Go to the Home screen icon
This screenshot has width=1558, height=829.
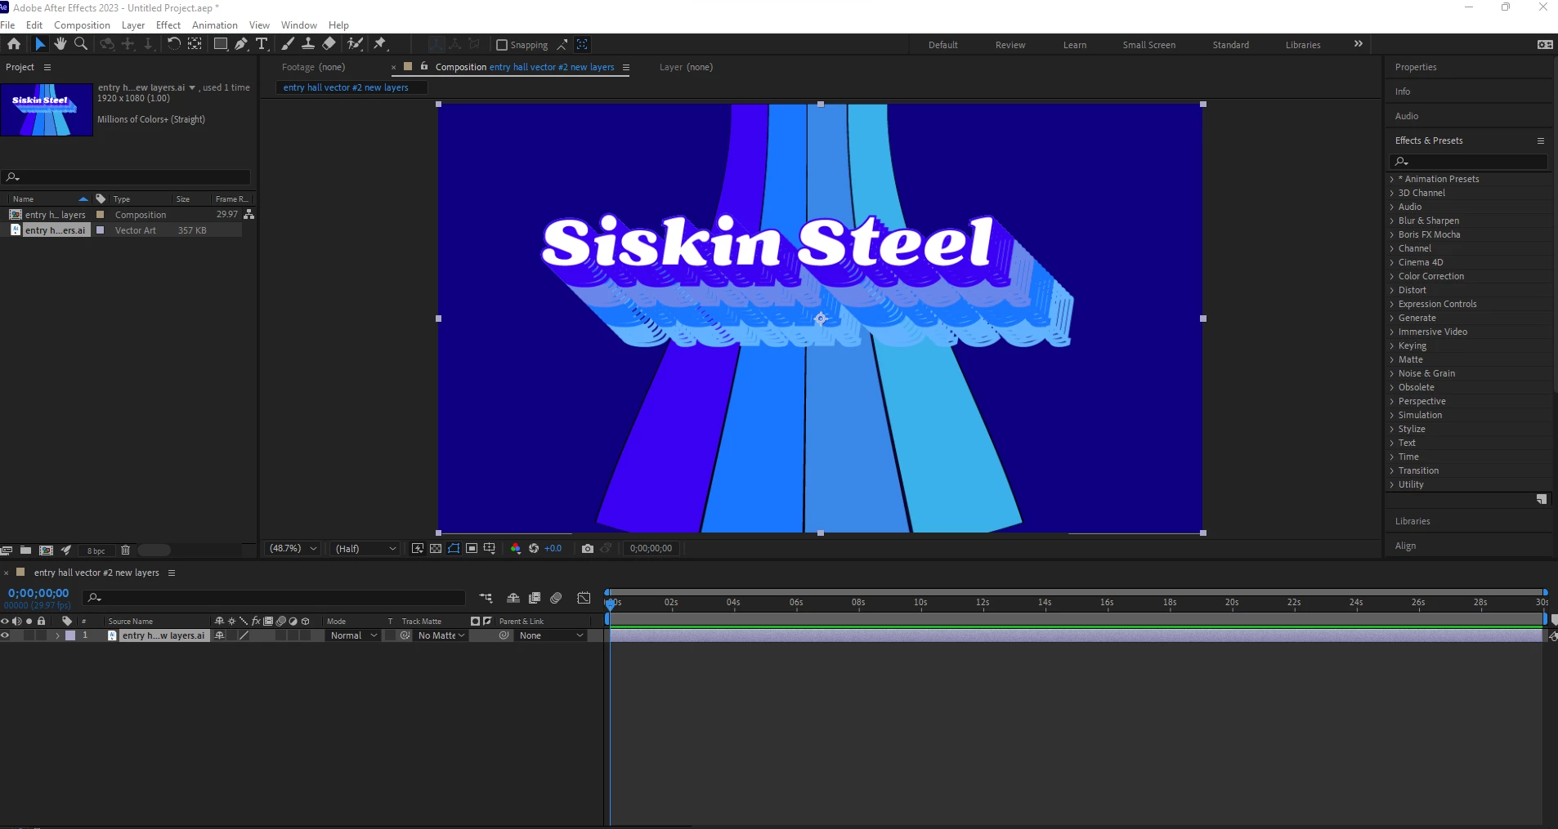(14, 44)
